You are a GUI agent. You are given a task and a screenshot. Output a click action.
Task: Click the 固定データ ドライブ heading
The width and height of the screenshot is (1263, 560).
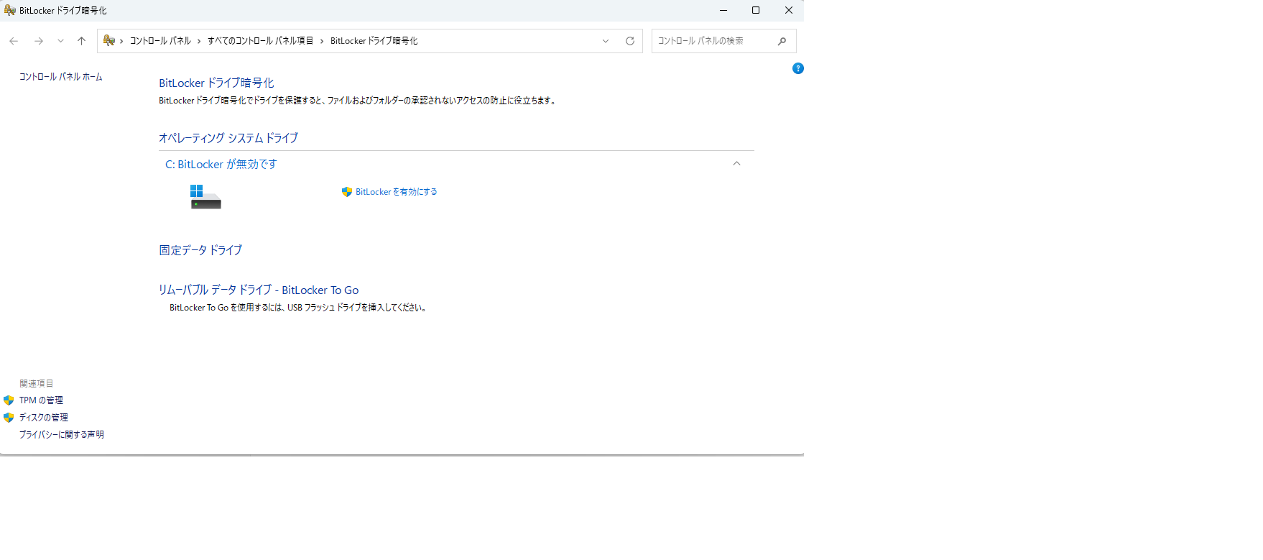[200, 250]
